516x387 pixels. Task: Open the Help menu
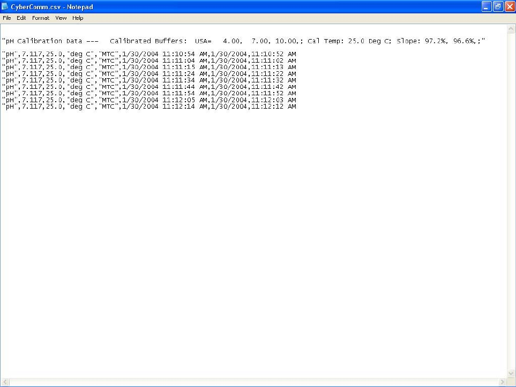(x=78, y=18)
